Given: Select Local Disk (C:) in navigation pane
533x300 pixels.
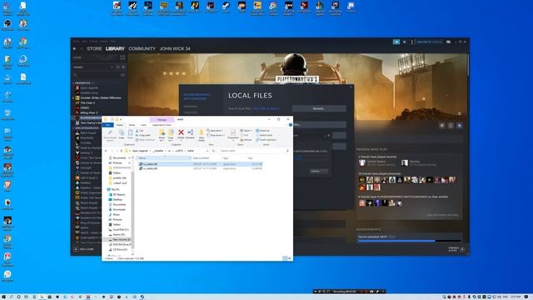Looking at the screenshot, I should (x=118, y=230).
